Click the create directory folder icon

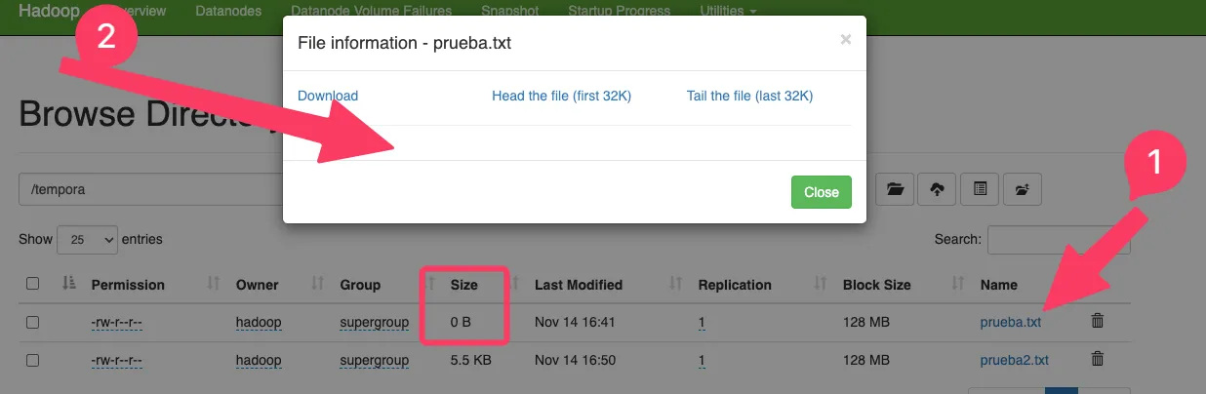[x=895, y=189]
